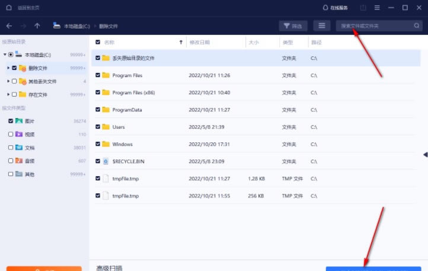
Task: Click the search magnifier icon
Action: (416, 25)
